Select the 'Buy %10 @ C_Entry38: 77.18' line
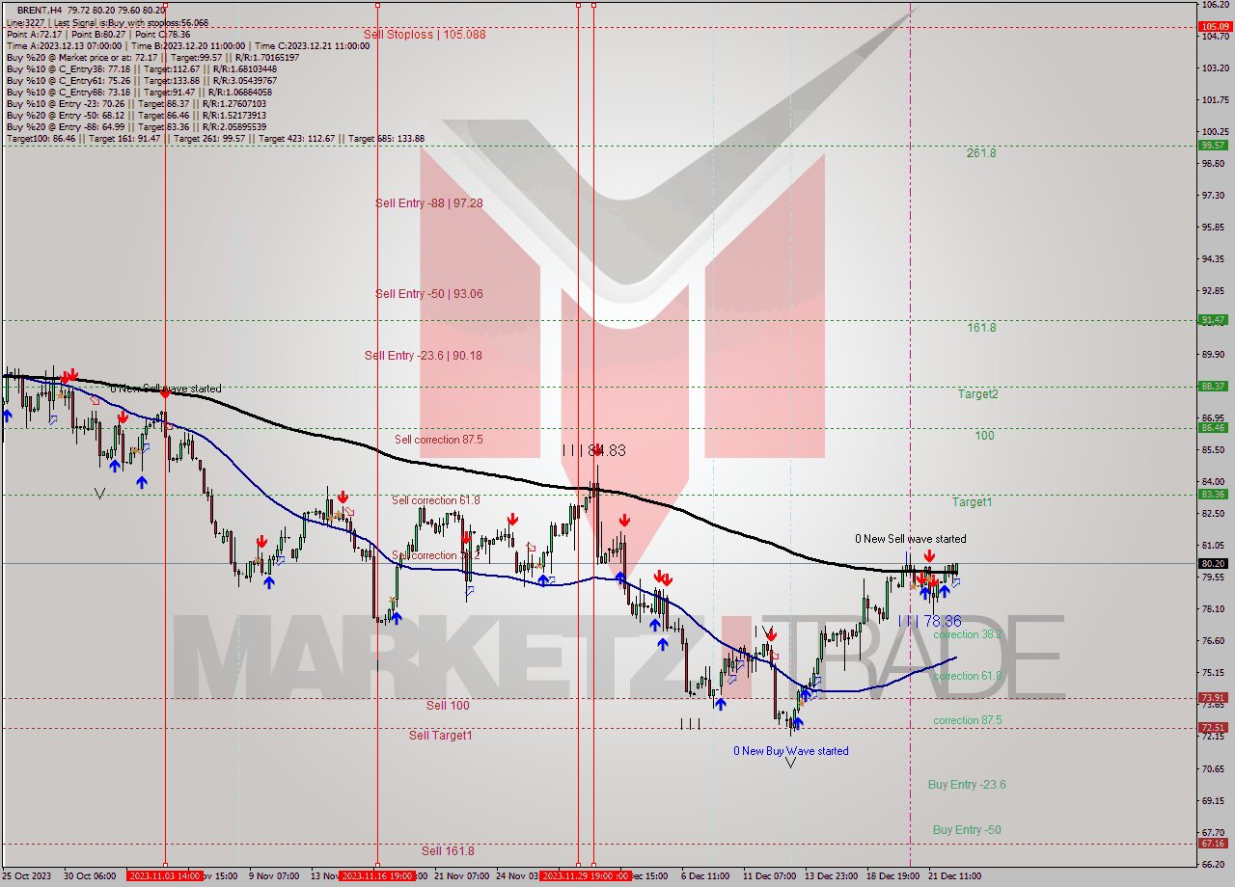Screen dimensions: 1235x887 pyautogui.click(x=141, y=68)
